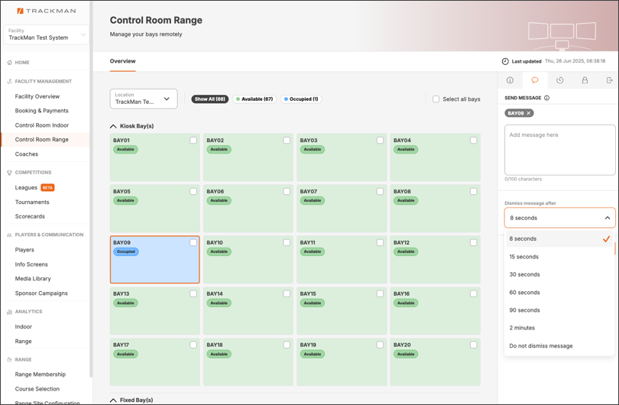Tick the BAY04 checkbox
Viewport: 619px width, 405px height.
(473, 140)
